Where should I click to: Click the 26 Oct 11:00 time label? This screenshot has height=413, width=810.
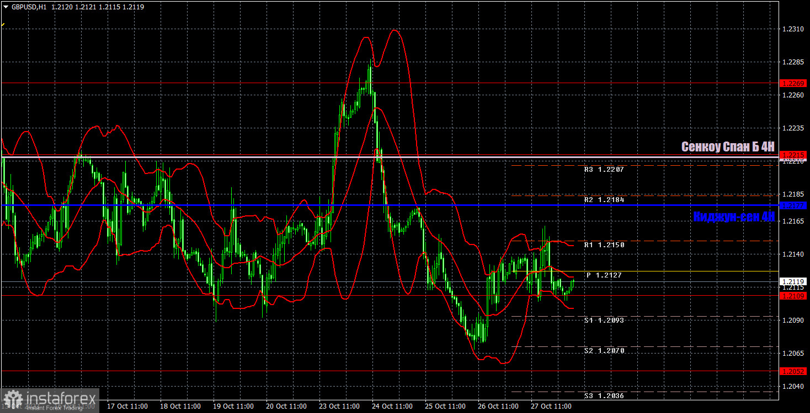498,406
